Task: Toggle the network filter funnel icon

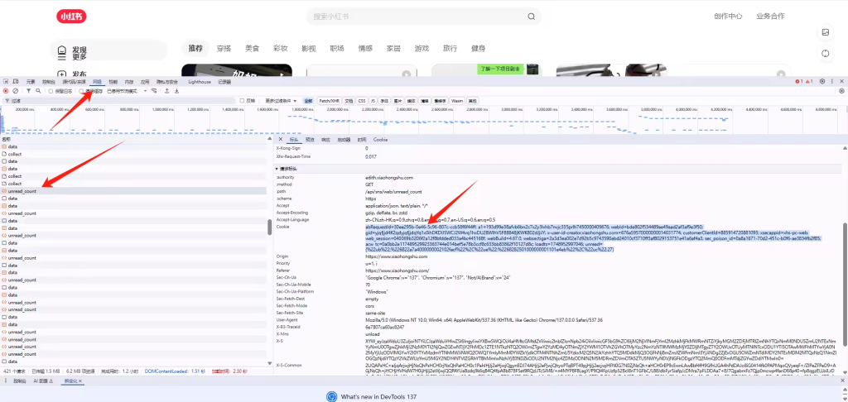Action: (x=27, y=91)
